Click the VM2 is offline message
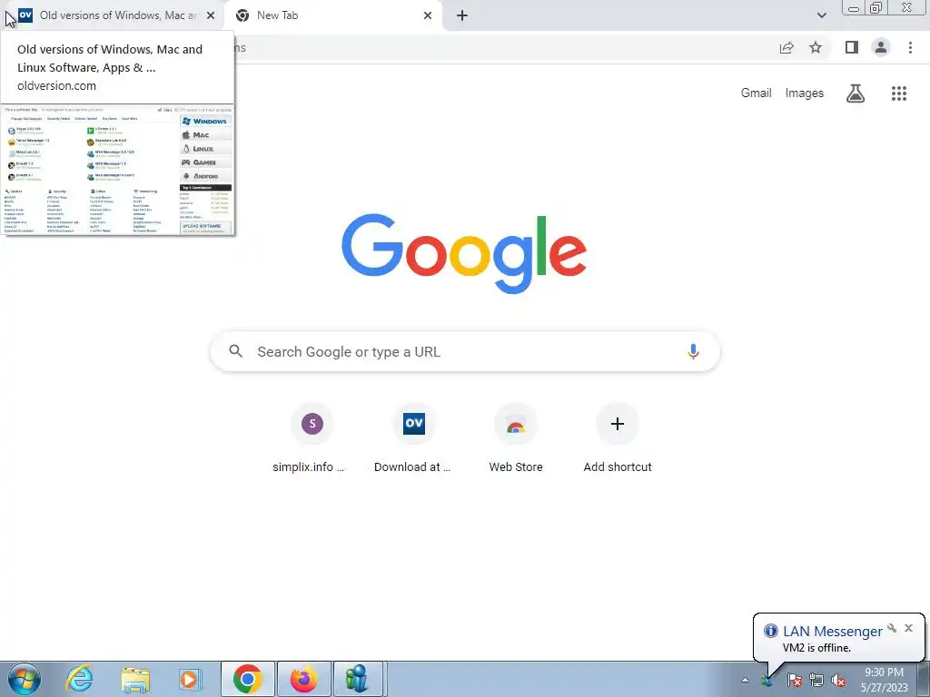The image size is (930, 697). [x=816, y=648]
